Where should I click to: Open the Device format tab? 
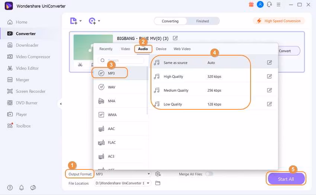click(161, 49)
